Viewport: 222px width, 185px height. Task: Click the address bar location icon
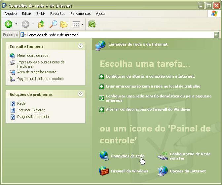[23, 35]
